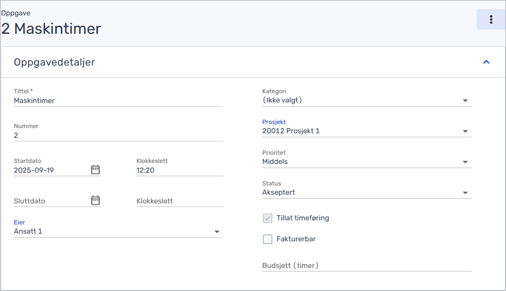
Task: Open the Sluttdato calendar picker
Action: [95, 200]
